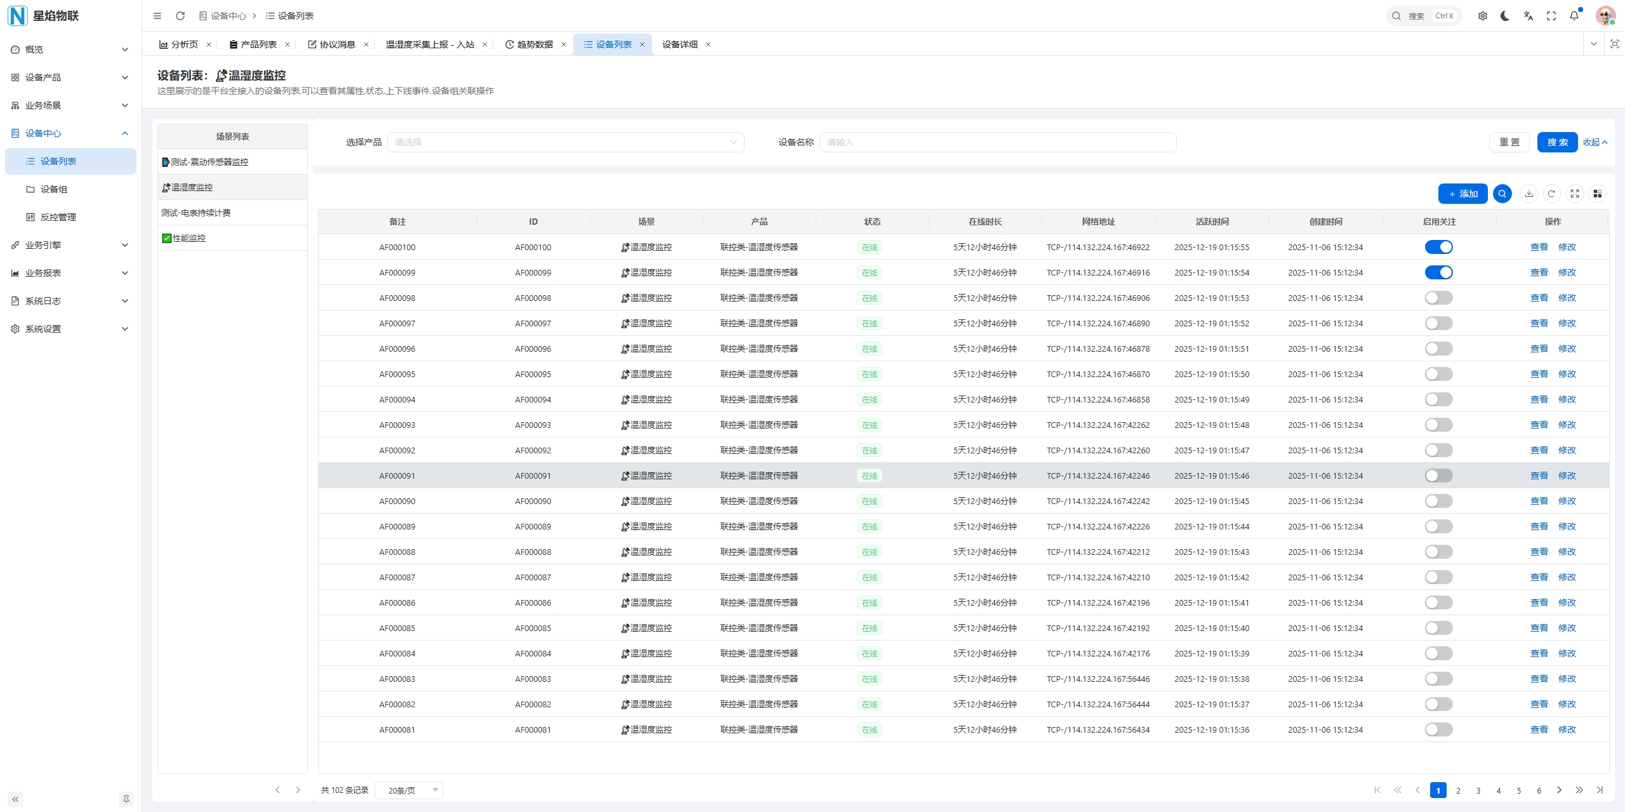Click 查看 link for AF000095

1539,374
